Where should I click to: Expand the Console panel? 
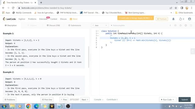point(98,100)
